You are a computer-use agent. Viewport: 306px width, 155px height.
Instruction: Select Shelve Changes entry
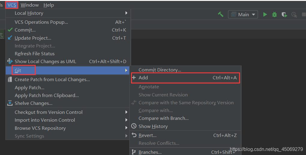(68, 103)
